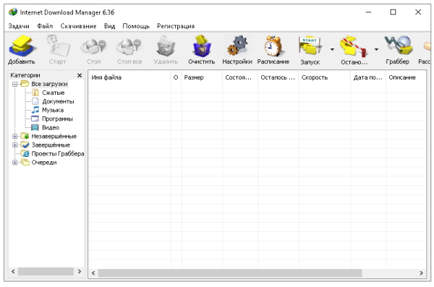Image resolution: width=434 pixels, height=287 pixels.
Task: Maximize the Internet Download Manager window
Action: [393, 12]
